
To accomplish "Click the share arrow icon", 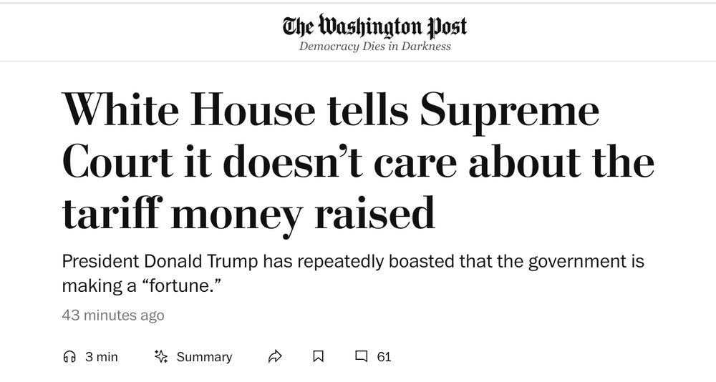I will [x=275, y=356].
